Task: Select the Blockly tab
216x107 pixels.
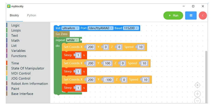Action: click(14, 15)
